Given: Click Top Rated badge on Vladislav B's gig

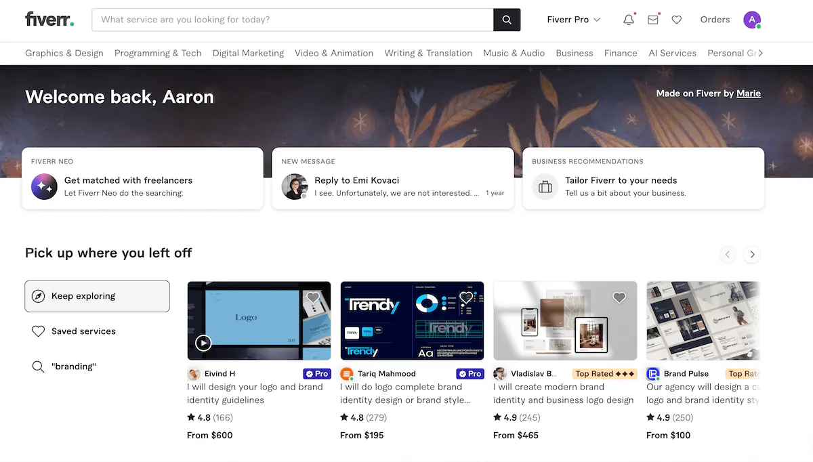Looking at the screenshot, I should 604,374.
